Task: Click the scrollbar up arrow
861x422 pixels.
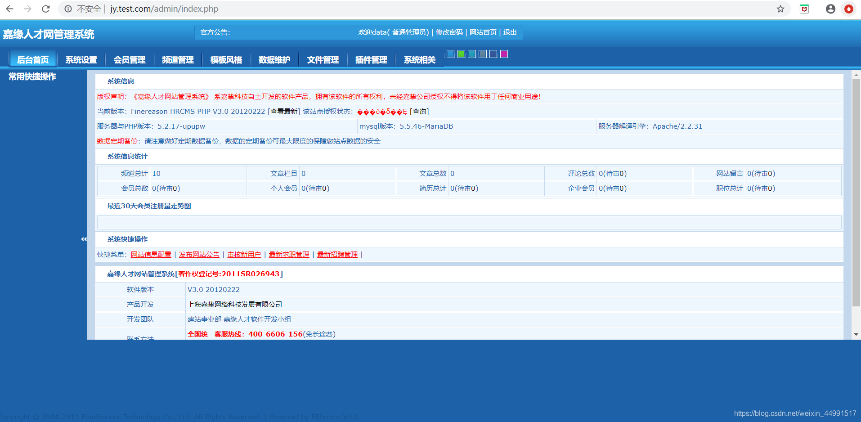Action: pos(856,75)
